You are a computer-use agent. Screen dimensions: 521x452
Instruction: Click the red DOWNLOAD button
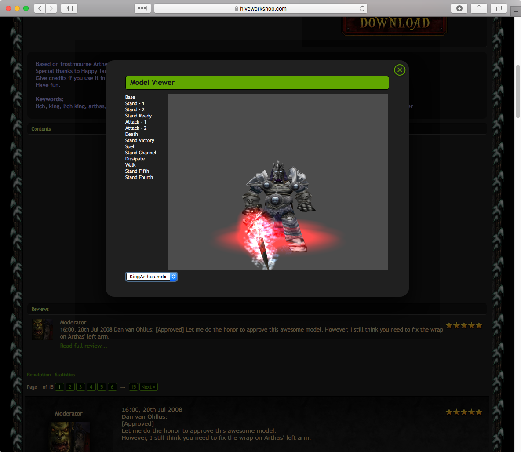pos(394,25)
